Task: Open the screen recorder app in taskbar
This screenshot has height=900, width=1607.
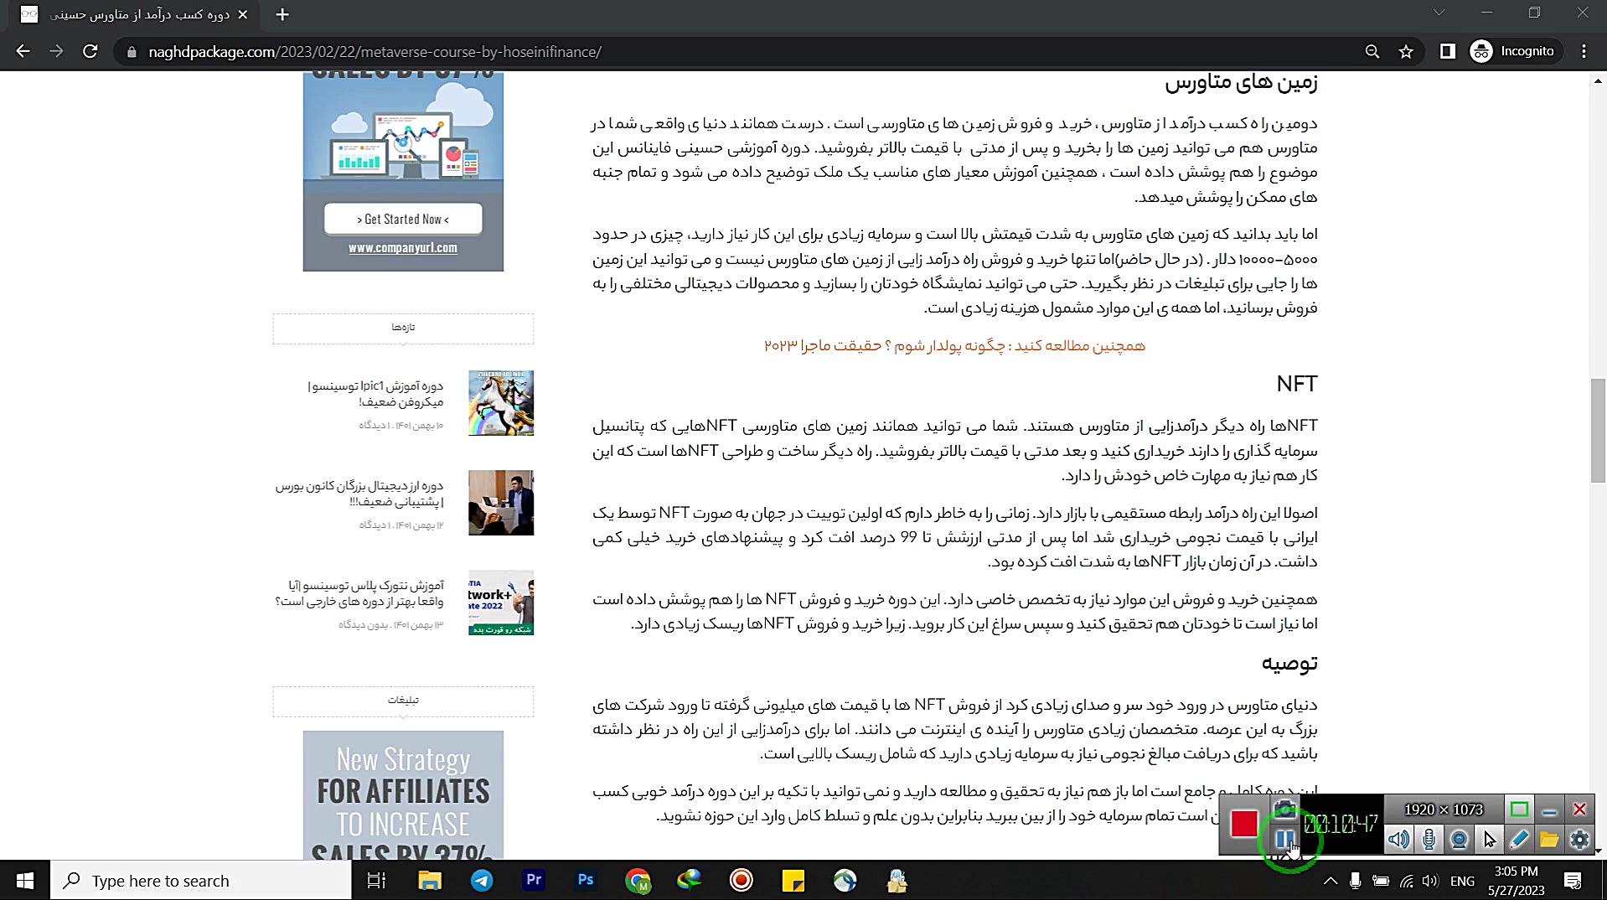Action: [741, 881]
